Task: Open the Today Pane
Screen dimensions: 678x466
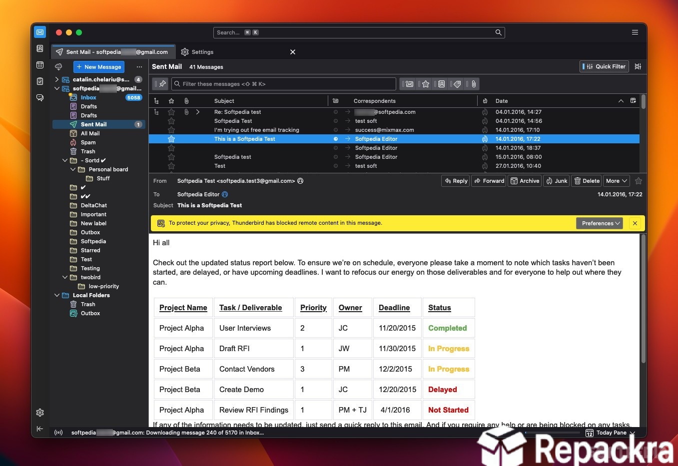Action: (x=611, y=433)
